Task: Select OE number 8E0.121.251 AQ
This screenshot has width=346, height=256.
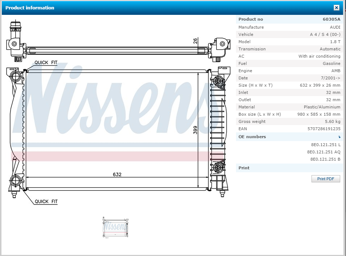Action: [x=324, y=152]
